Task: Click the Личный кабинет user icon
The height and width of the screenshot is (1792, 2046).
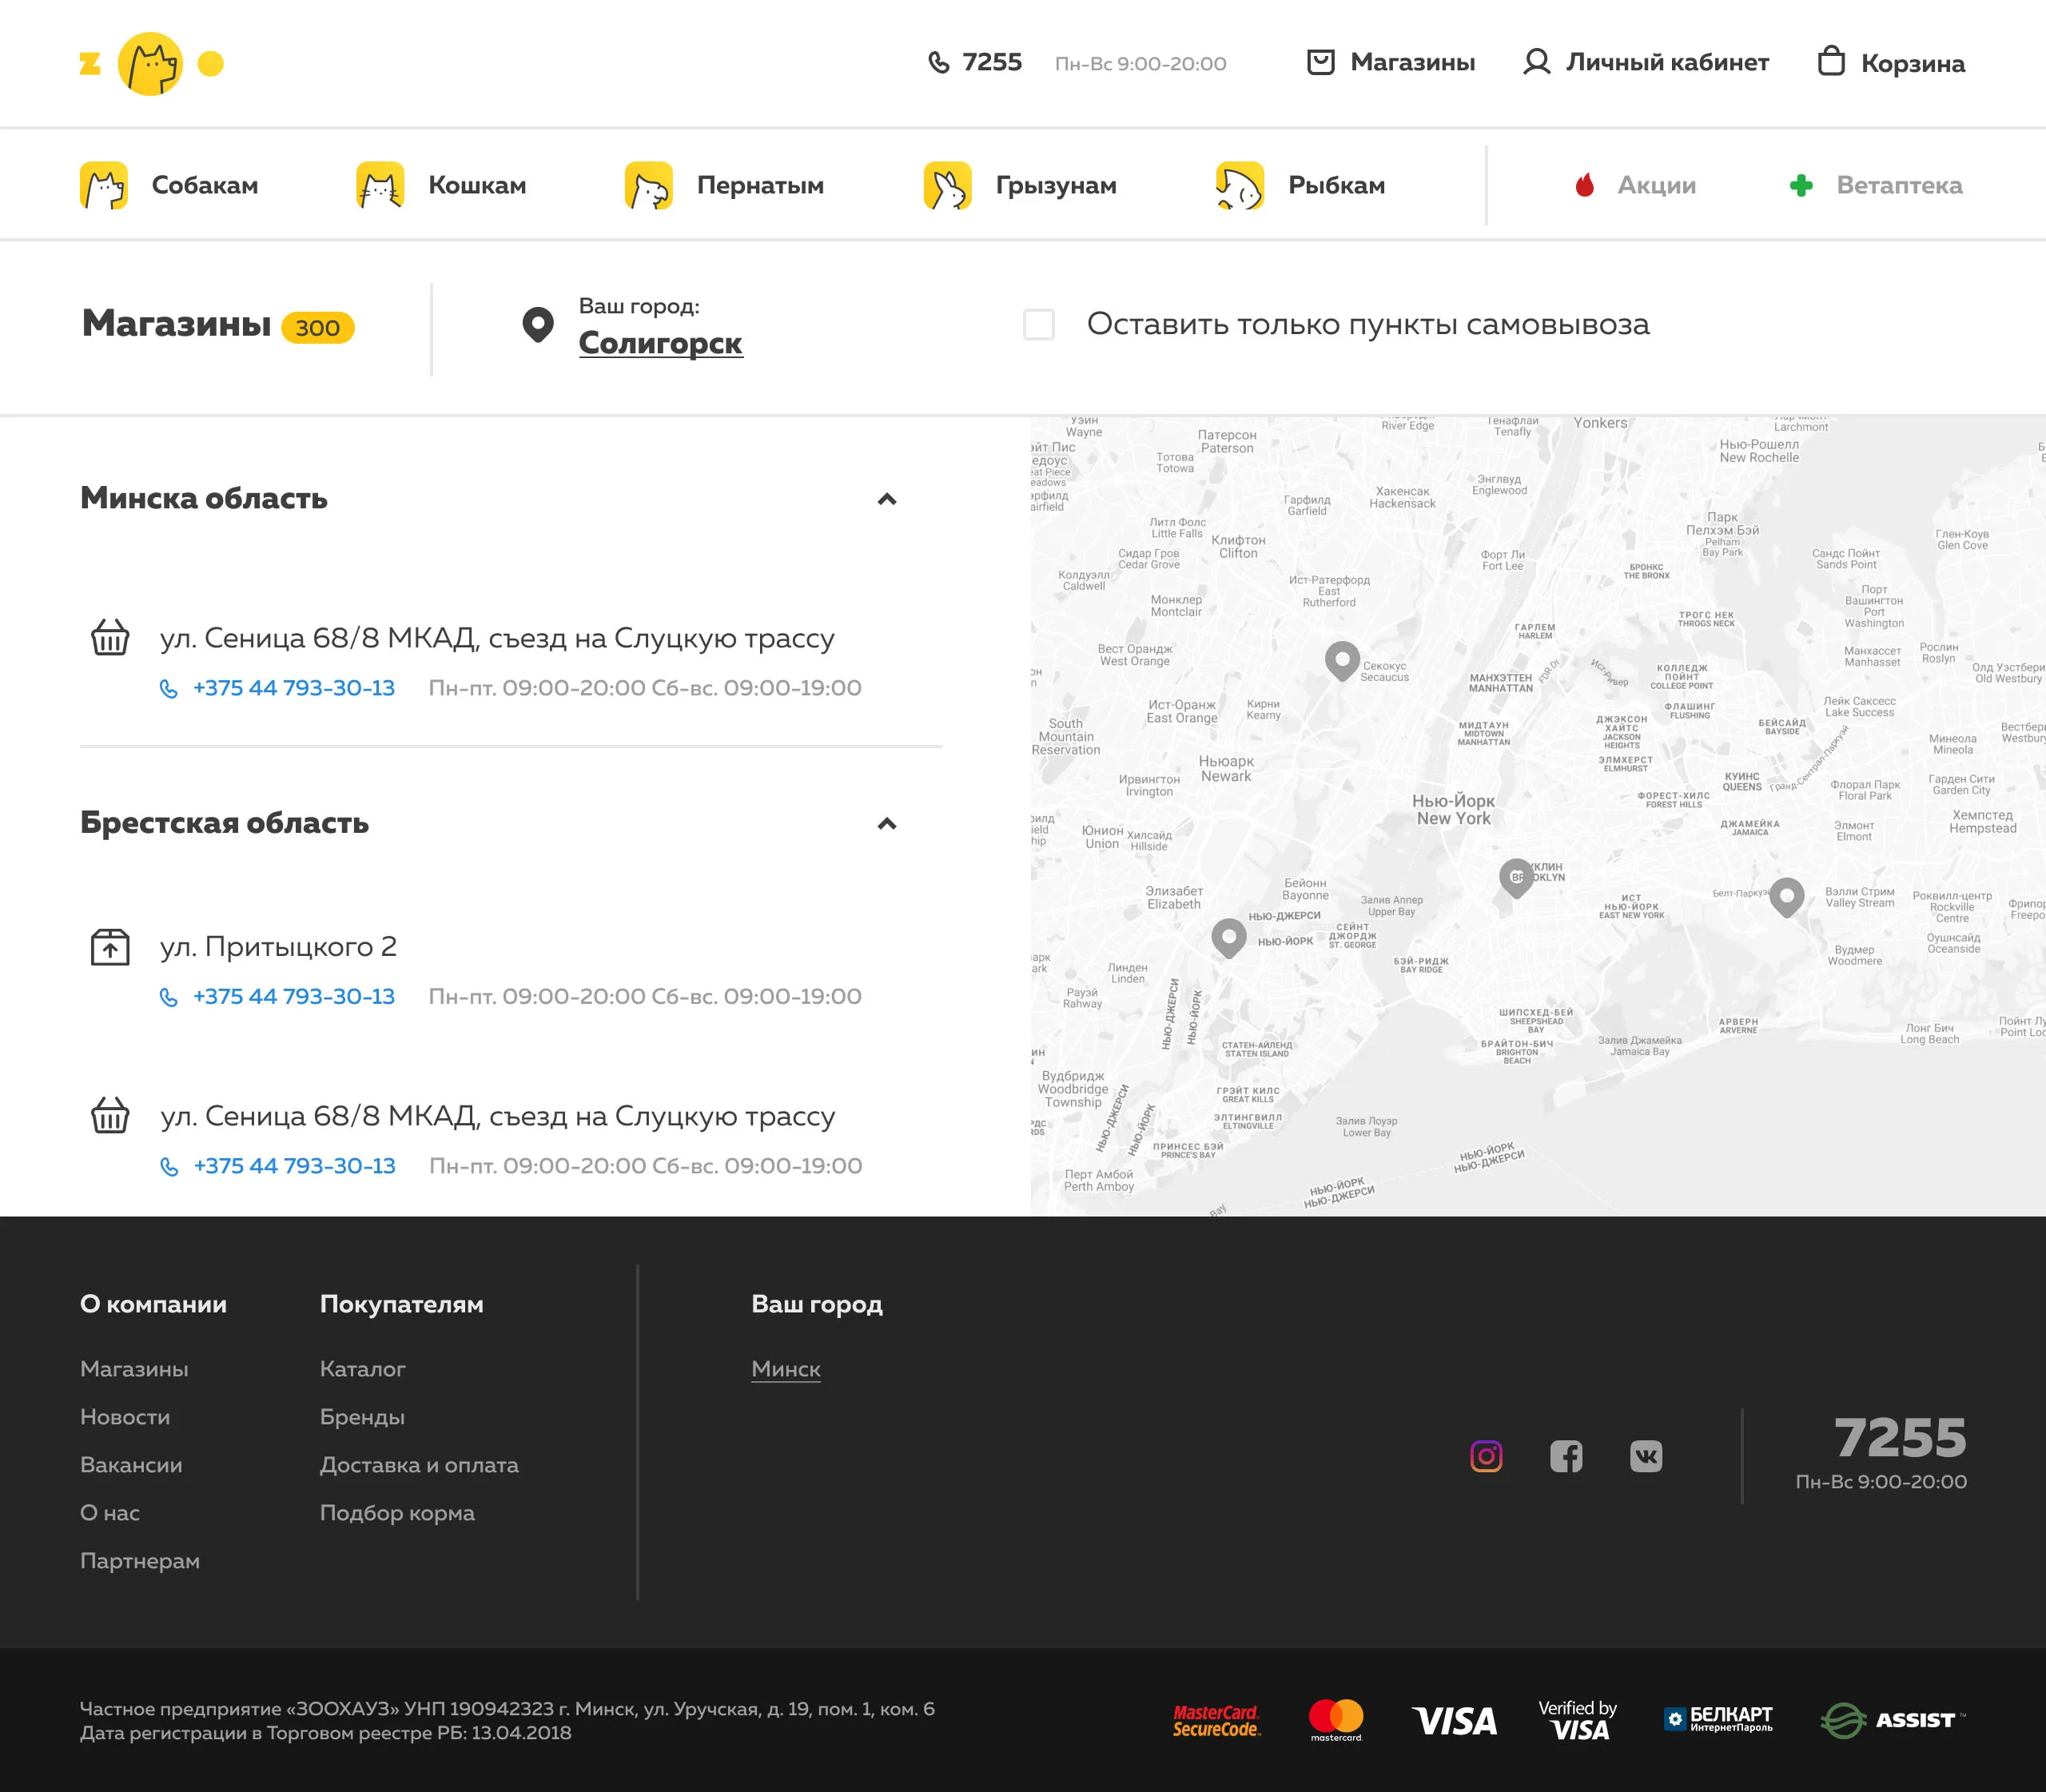Action: tap(1536, 62)
